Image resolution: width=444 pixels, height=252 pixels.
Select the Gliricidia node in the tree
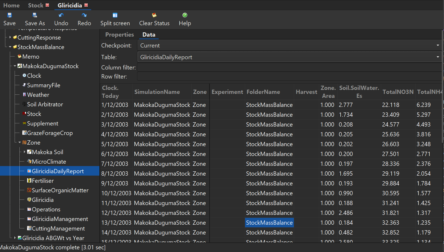[x=43, y=200]
